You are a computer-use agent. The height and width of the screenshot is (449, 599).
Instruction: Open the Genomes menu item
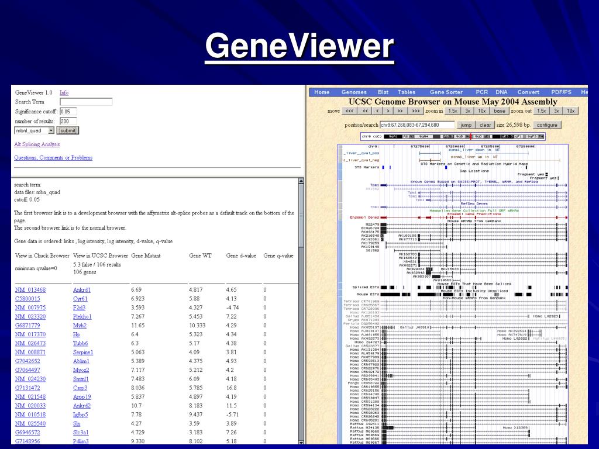coord(354,92)
